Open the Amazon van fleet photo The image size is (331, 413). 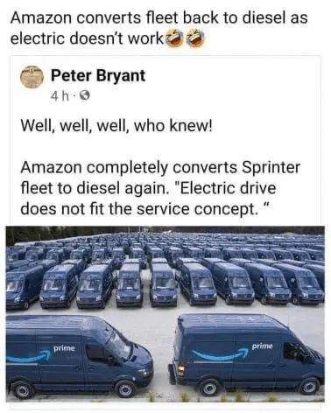(x=165, y=314)
